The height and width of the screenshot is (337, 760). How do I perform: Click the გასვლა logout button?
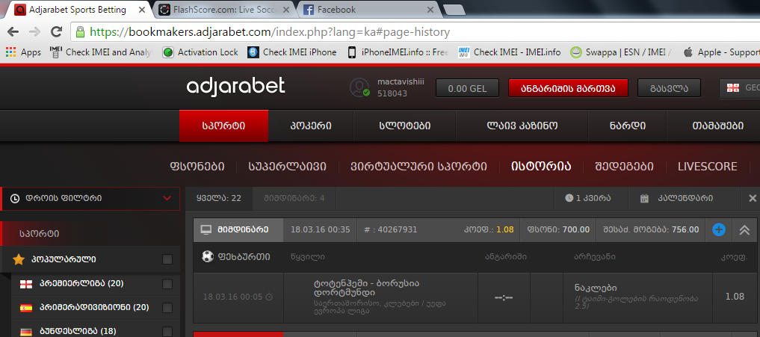669,88
